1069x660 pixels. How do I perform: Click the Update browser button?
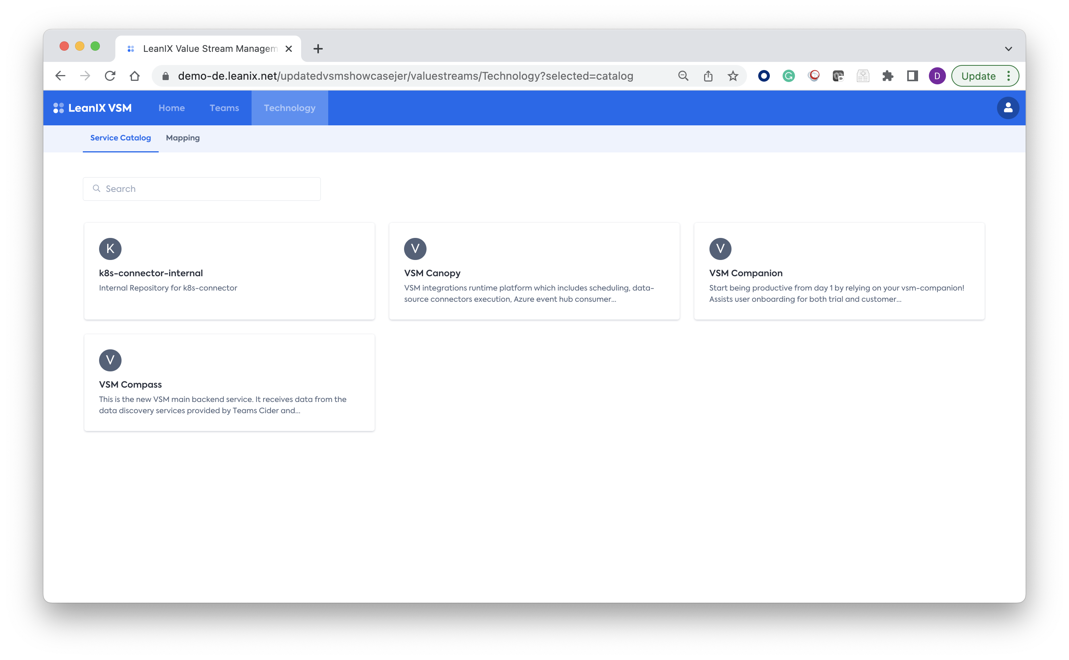pyautogui.click(x=978, y=76)
